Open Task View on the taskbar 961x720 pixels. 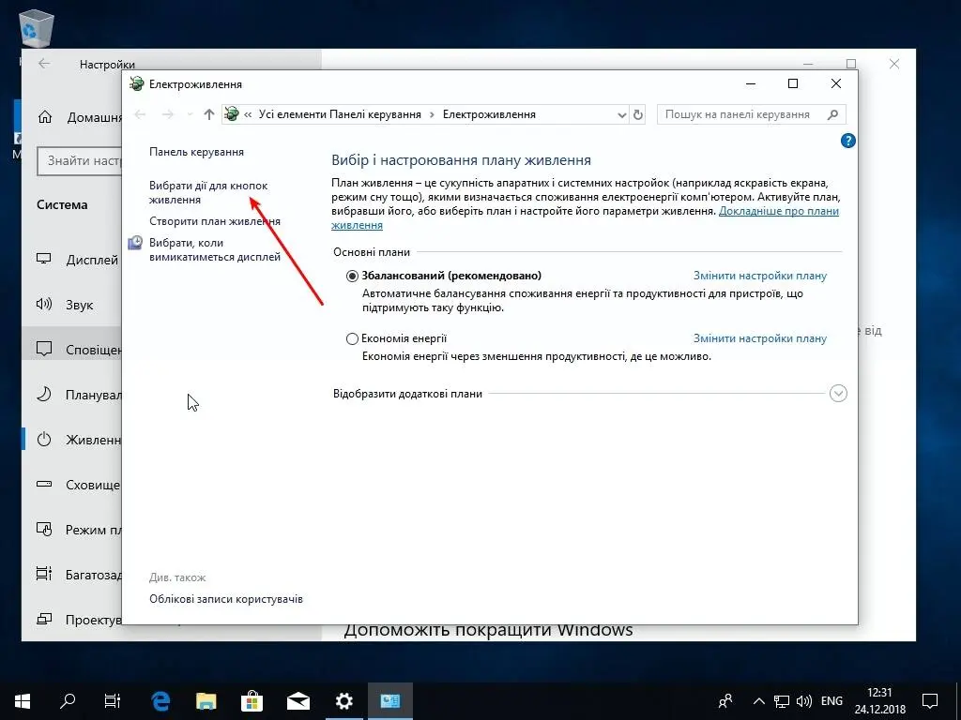point(113,701)
